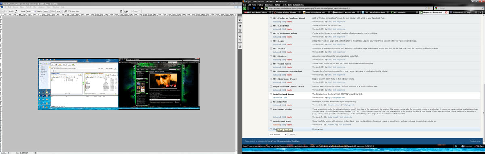Click third icon in collapsed Photoshop panel dock

point(240,31)
